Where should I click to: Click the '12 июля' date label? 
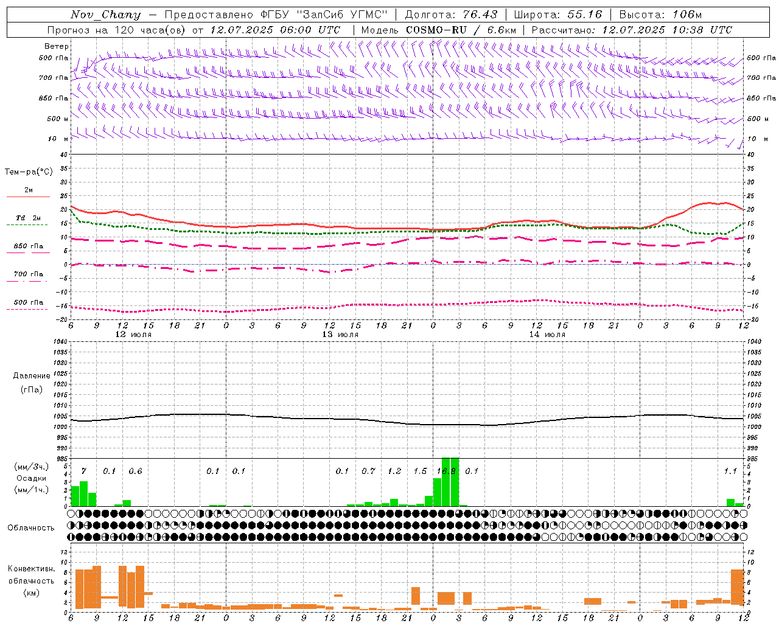134,335
